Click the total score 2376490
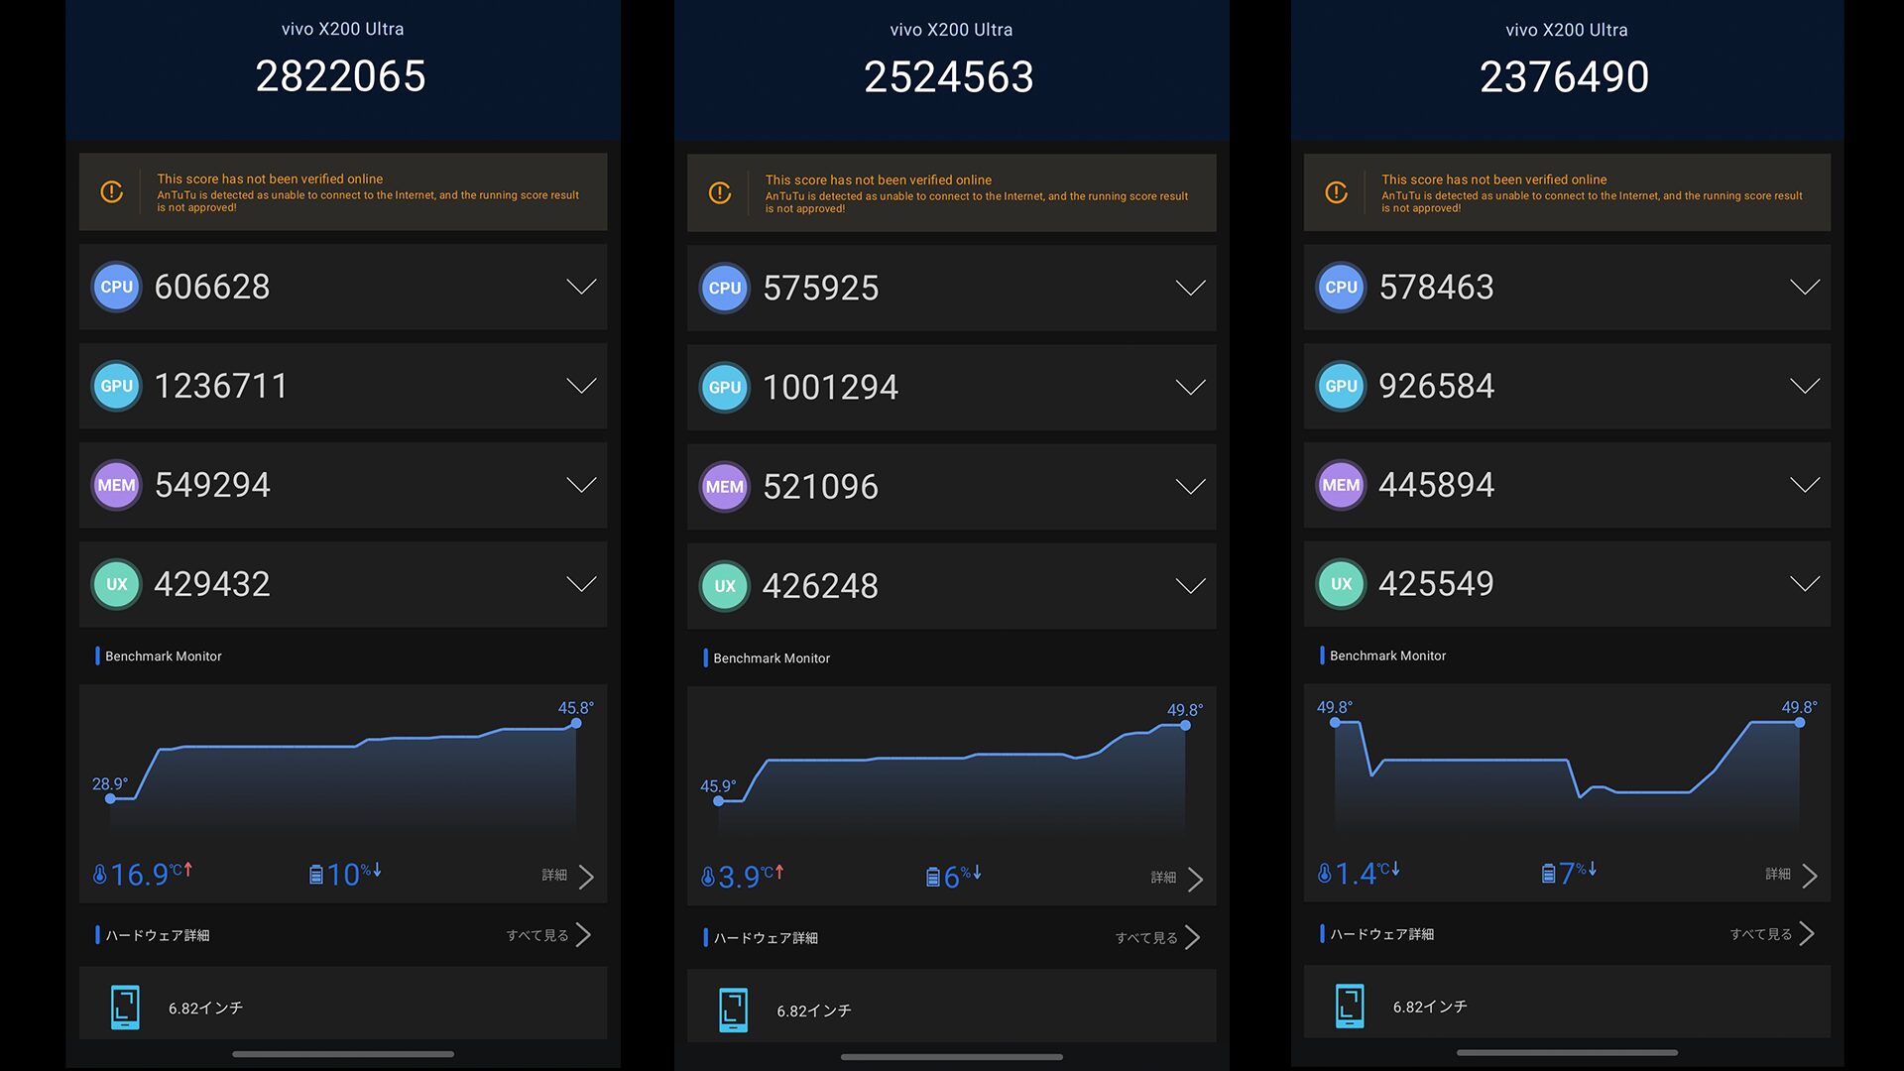1904x1071 pixels. point(1565,76)
